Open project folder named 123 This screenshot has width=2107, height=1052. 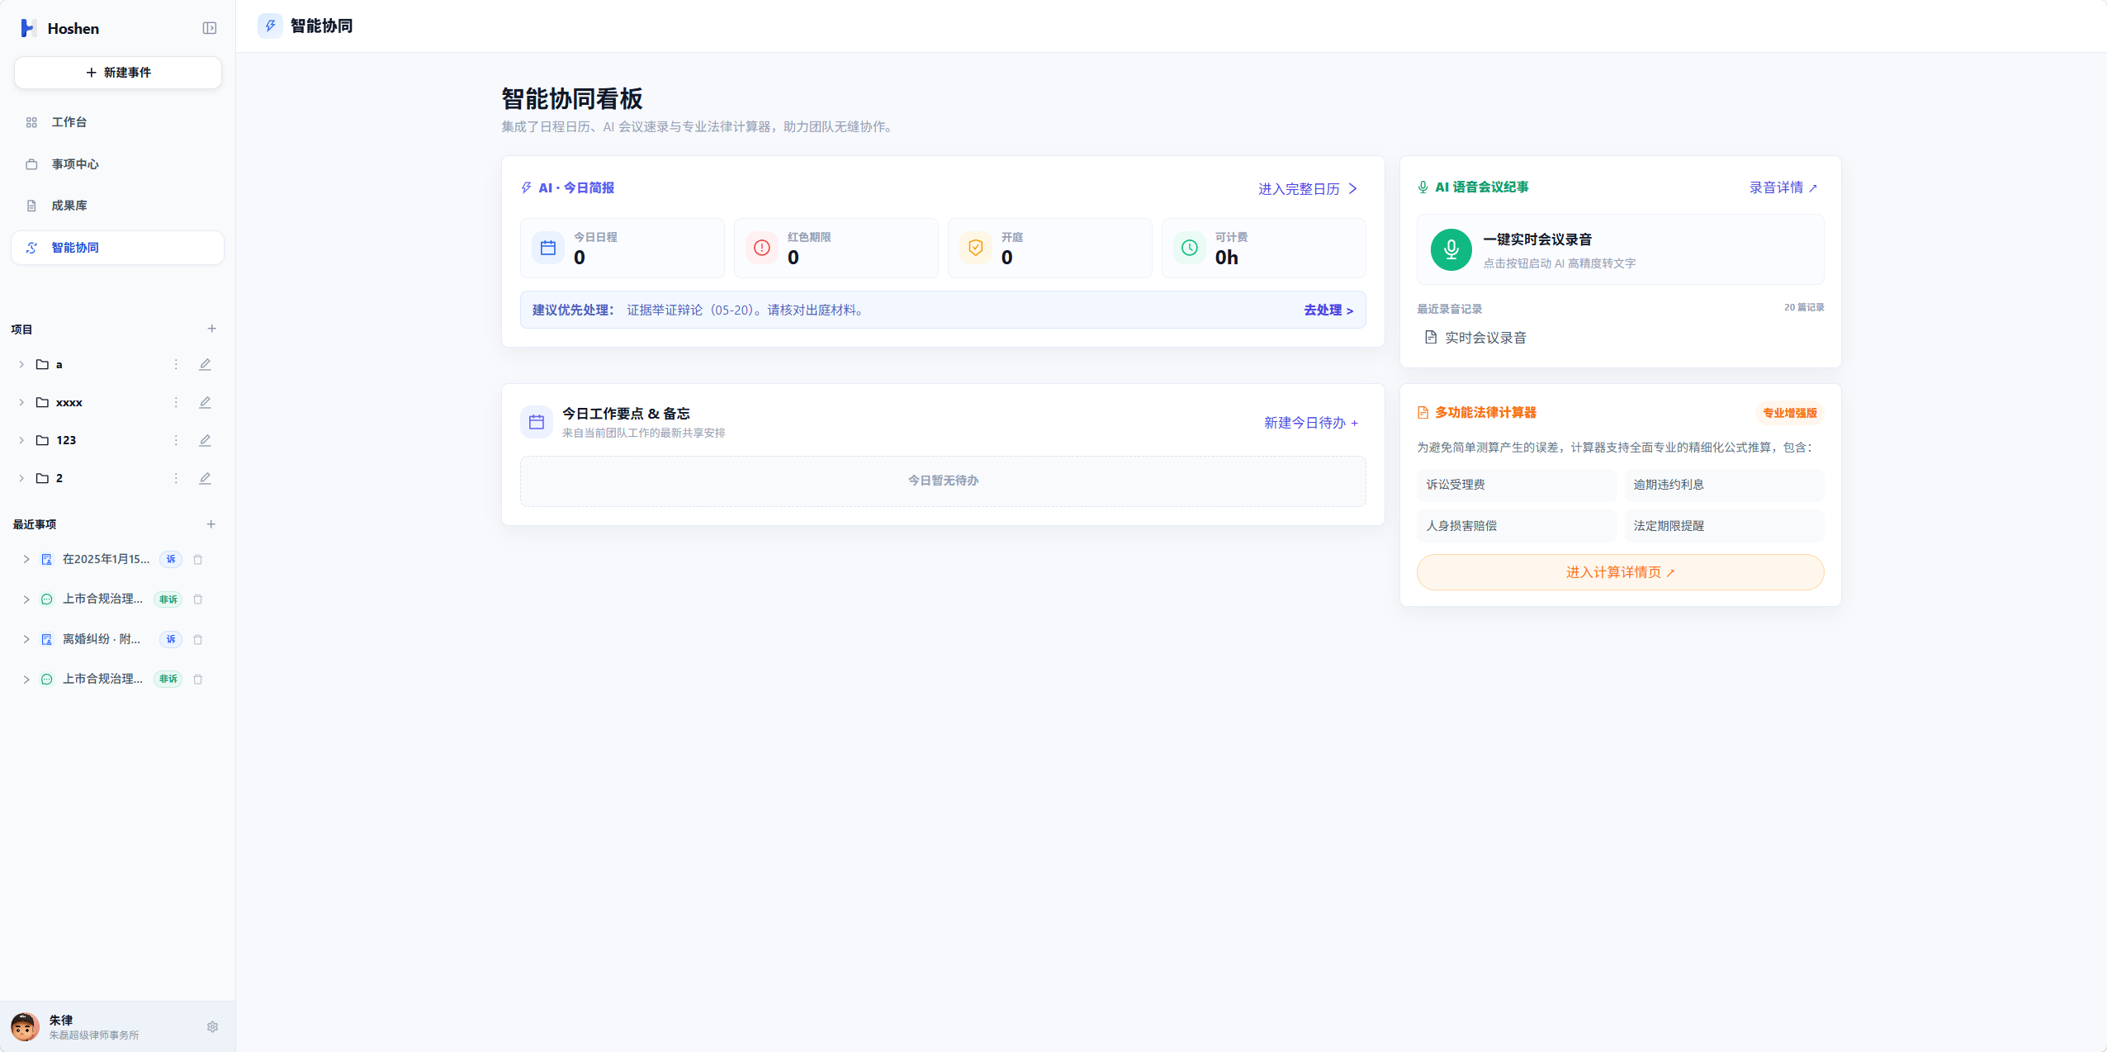coord(66,440)
